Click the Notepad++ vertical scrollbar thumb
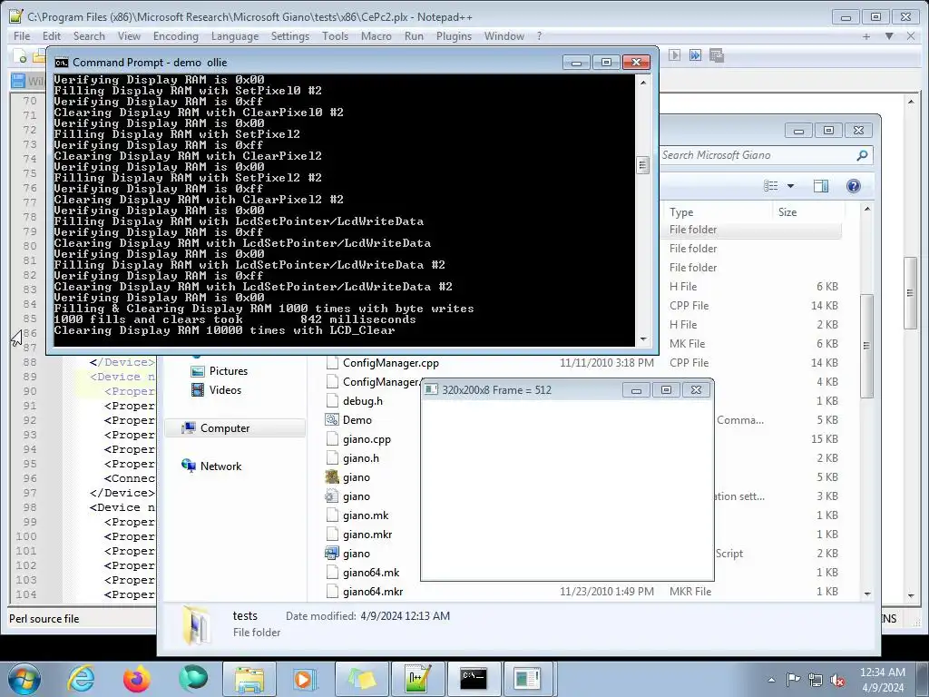Image resolution: width=929 pixels, height=697 pixels. [911, 293]
